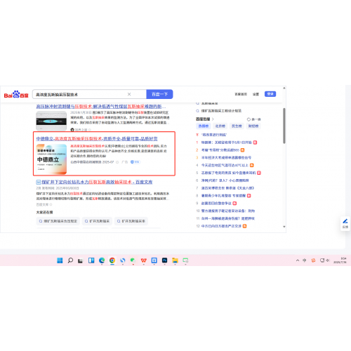351x351 pixels.
Task: Switch to the 民生榜 tab
Action: 237,126
